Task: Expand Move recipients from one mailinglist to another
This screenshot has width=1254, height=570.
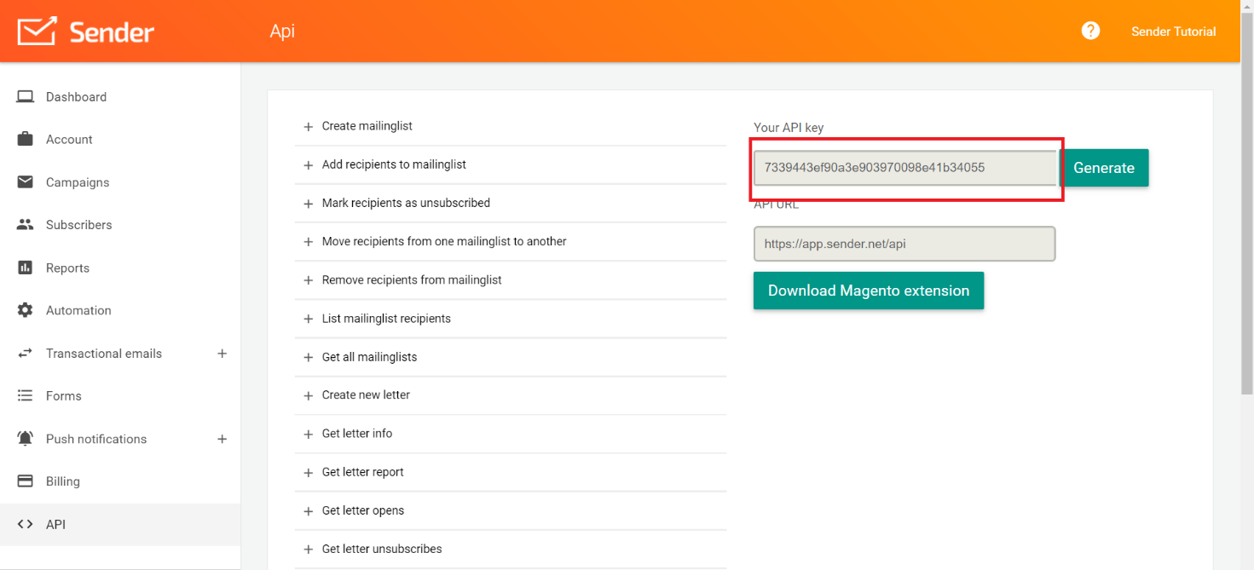Action: tap(511, 241)
